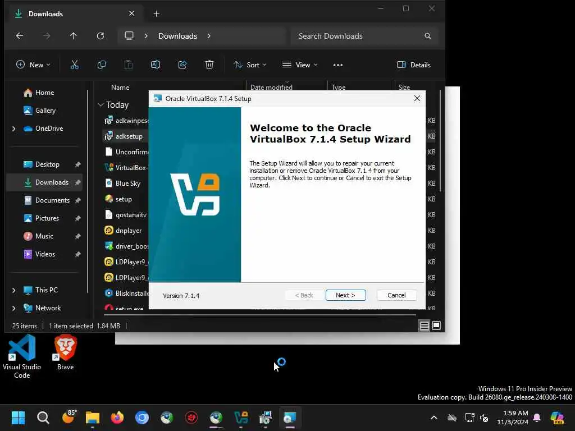
Task: Click Downloads in the address breadcrumb
Action: pos(177,36)
